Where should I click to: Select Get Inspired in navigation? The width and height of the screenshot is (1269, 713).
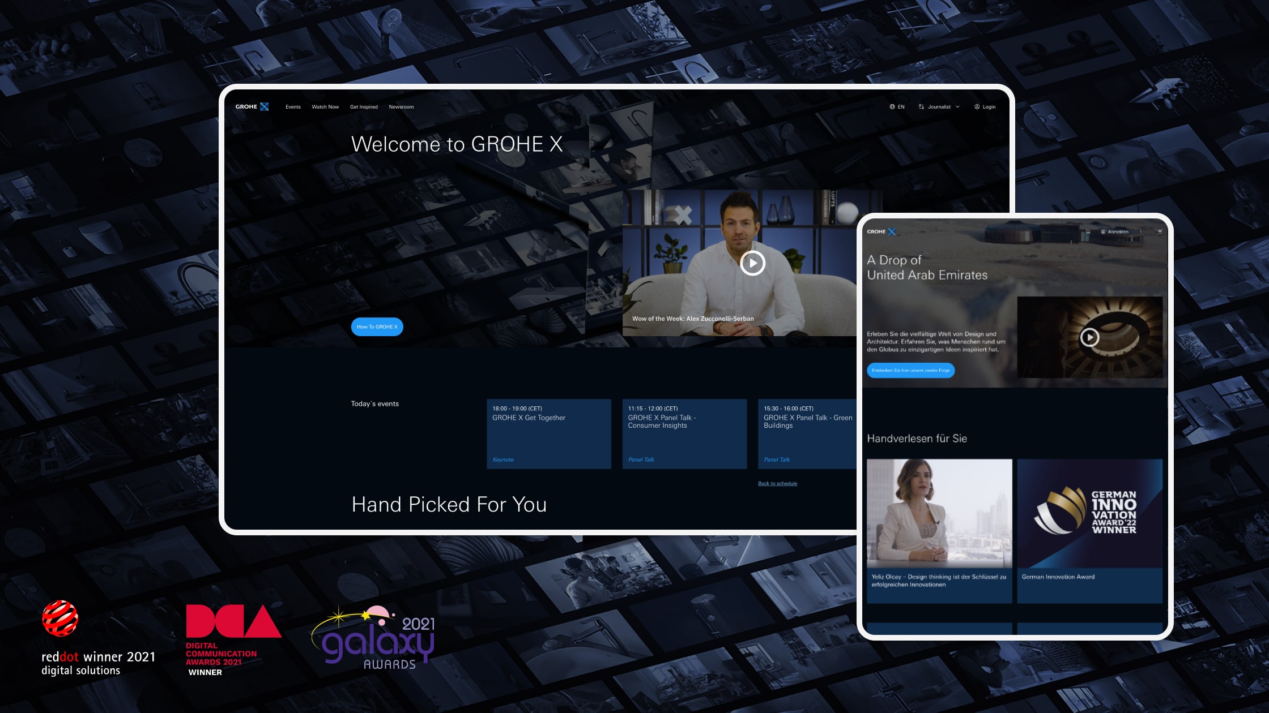click(364, 106)
